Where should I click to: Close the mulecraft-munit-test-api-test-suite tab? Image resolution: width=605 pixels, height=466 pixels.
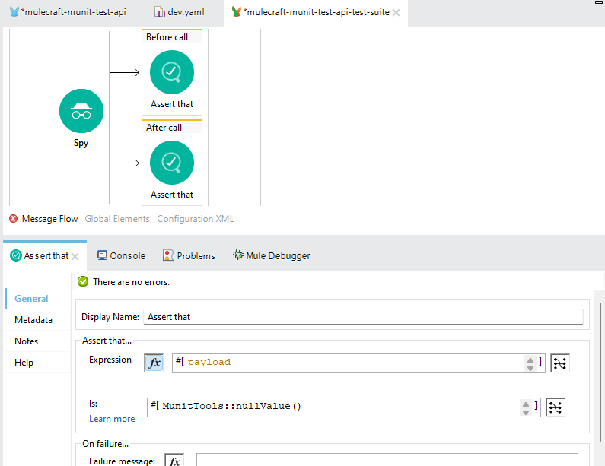[396, 13]
